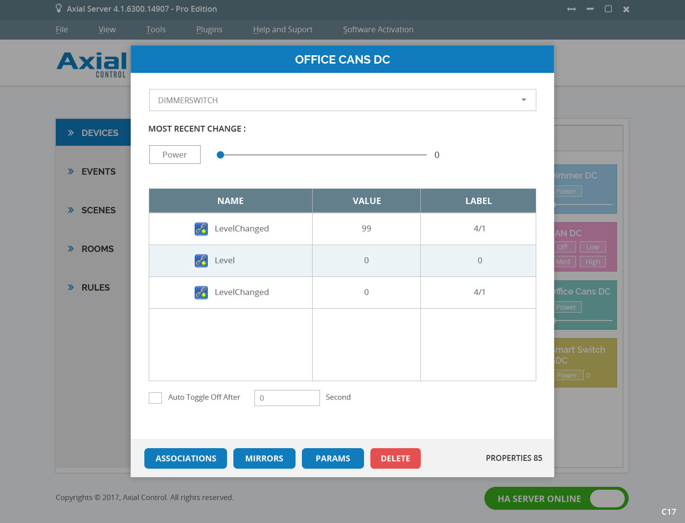Click the double-chevron icon next to Scenes
The width and height of the screenshot is (685, 523).
71,210
